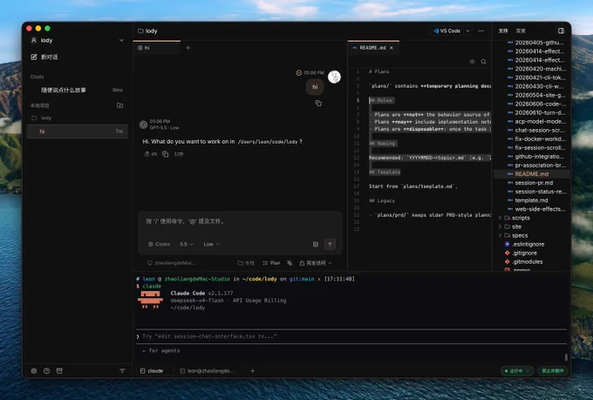Open 20260414-effect file, first one listed

click(535, 51)
